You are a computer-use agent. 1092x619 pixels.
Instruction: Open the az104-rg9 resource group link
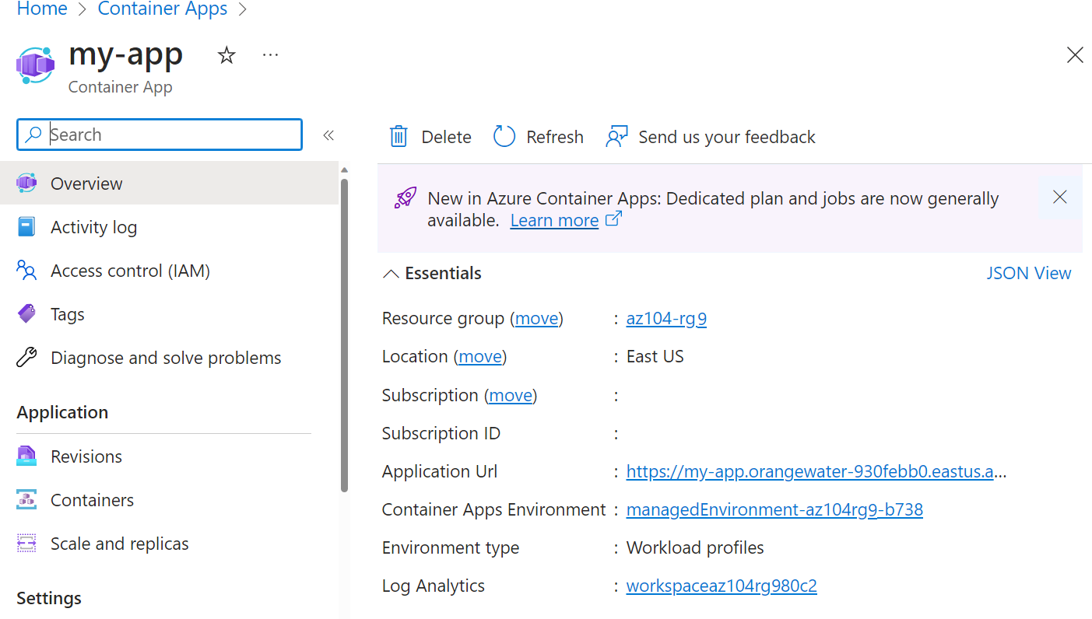[x=666, y=318]
